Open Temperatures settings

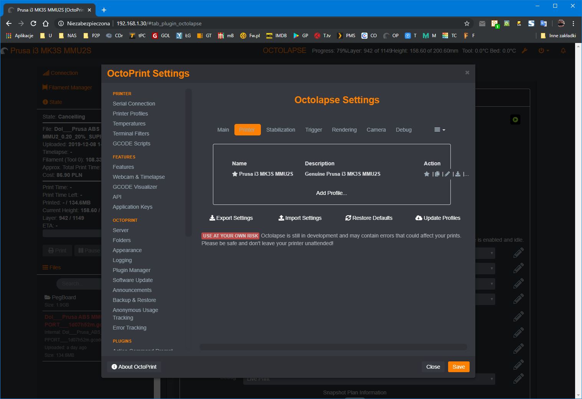pos(129,124)
